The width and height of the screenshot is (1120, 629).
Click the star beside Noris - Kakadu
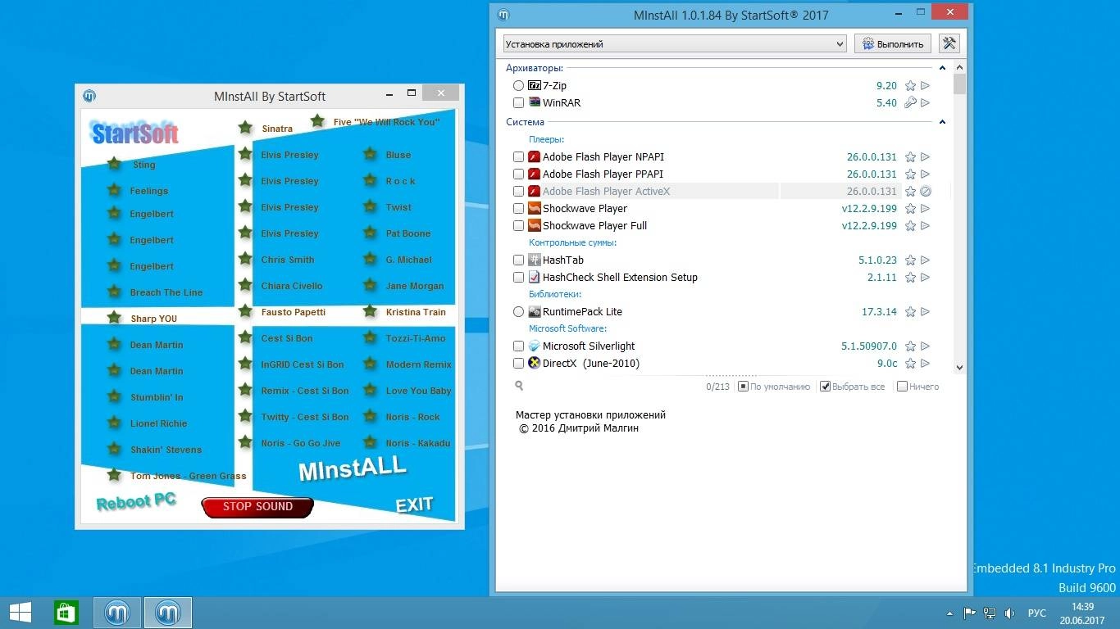coord(370,442)
